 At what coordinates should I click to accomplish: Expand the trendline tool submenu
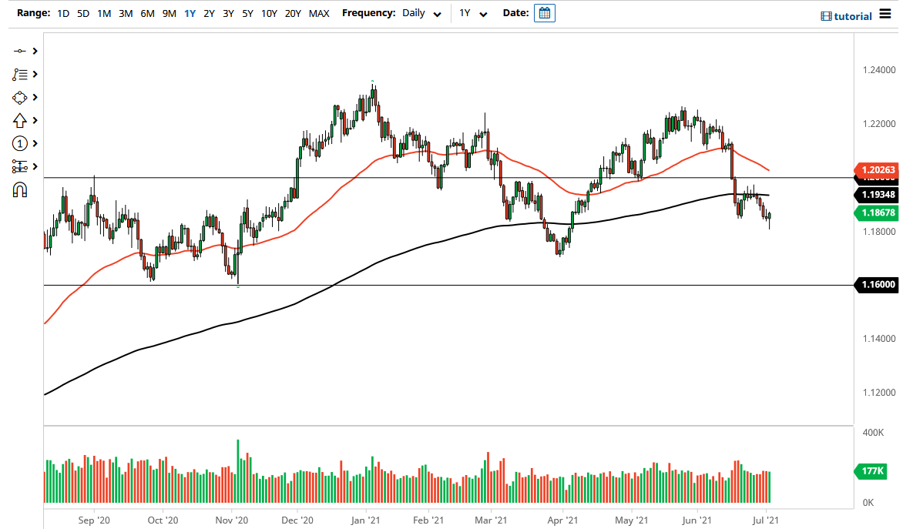click(34, 51)
